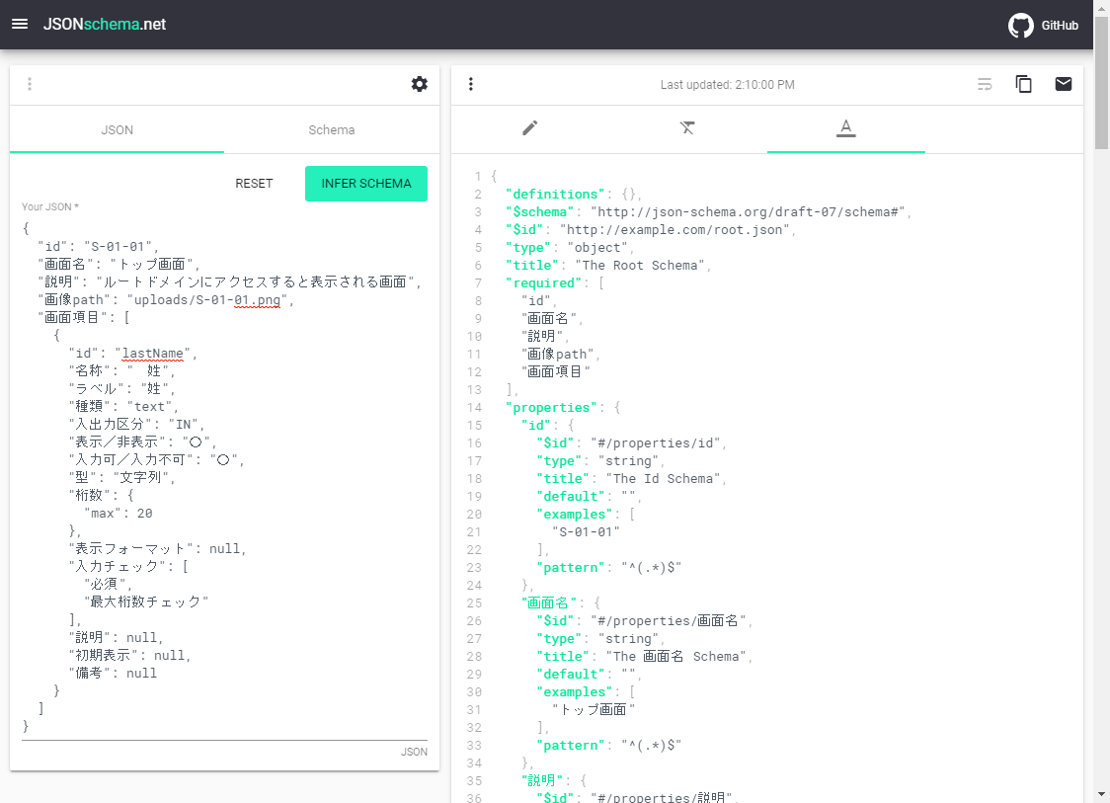Open the email schema envelope icon
Viewport: 1110px width, 803px height.
coord(1064,84)
